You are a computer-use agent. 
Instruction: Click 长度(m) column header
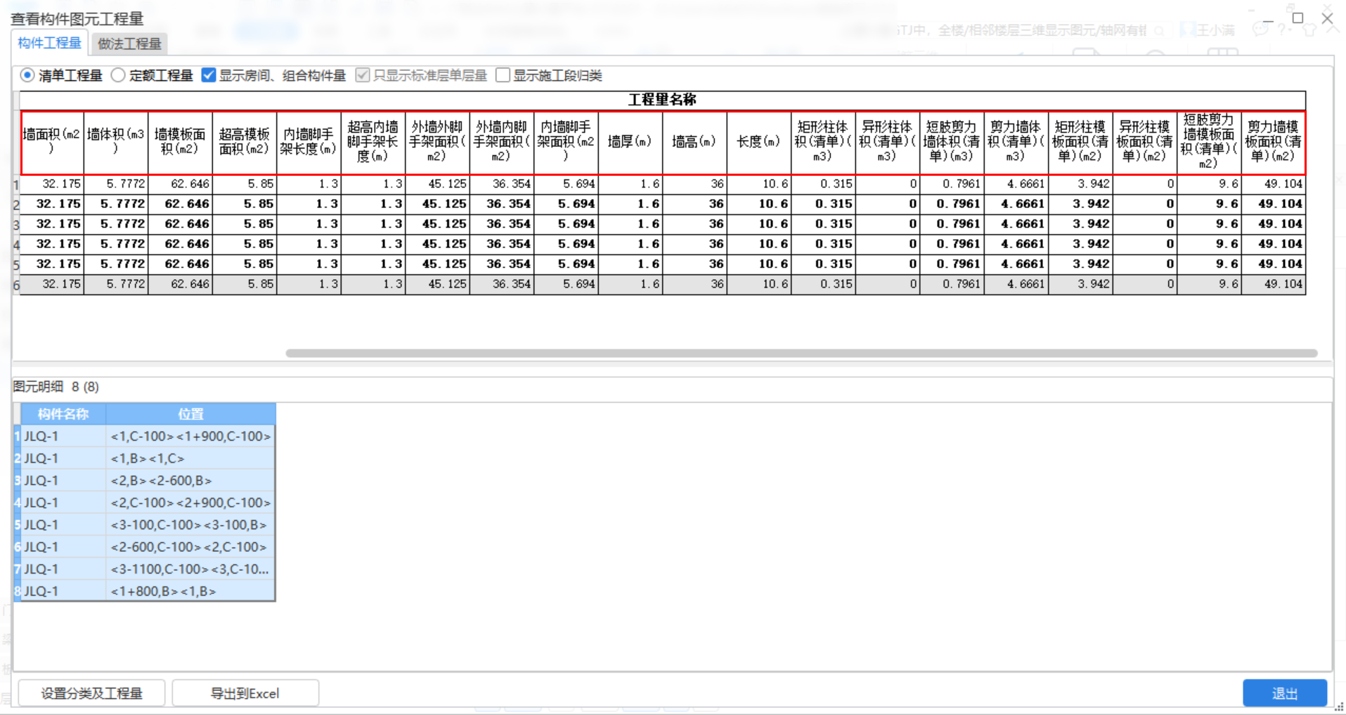click(x=759, y=142)
